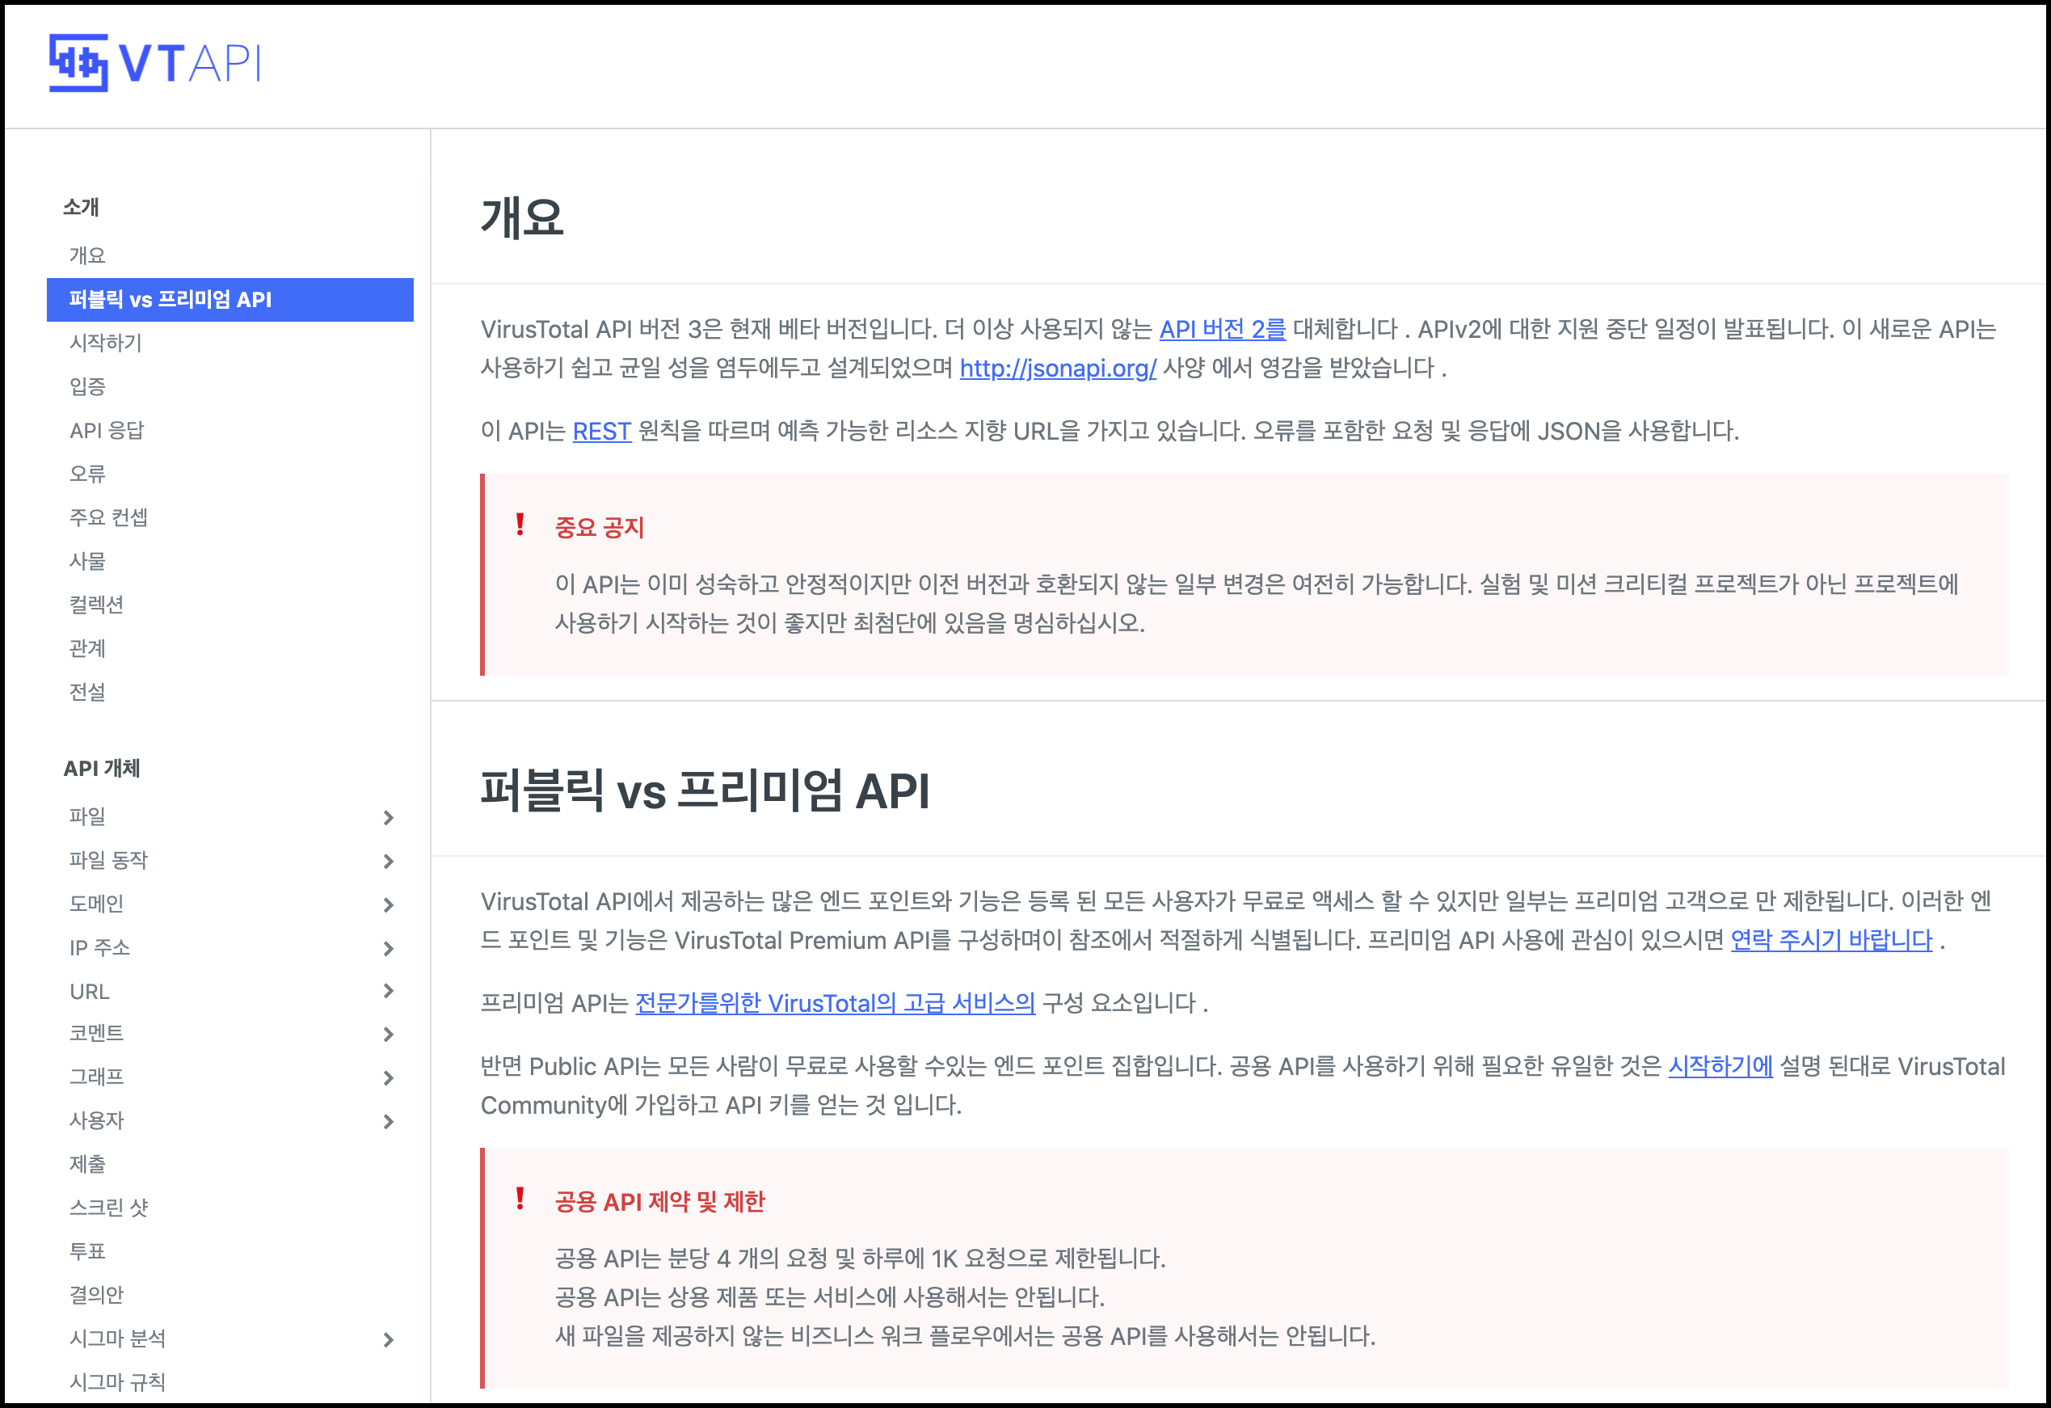Image resolution: width=2051 pixels, height=1408 pixels.
Task: Open the API 버전 2를 link
Action: coord(1221,329)
